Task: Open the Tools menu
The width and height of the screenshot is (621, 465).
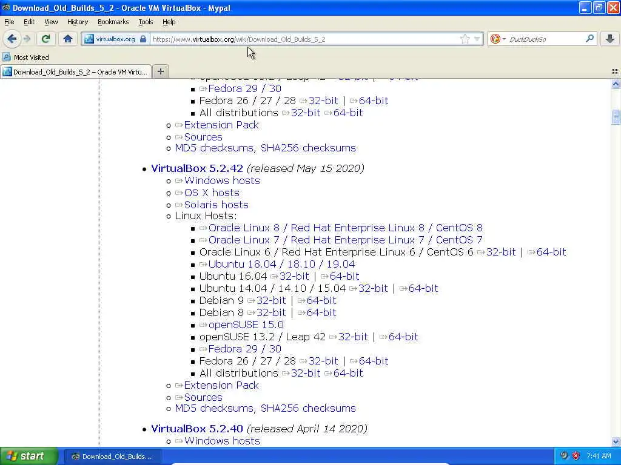Action: tap(146, 22)
